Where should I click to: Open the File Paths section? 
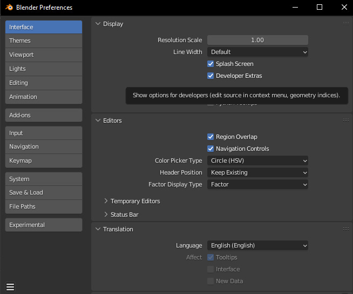[x=44, y=207]
